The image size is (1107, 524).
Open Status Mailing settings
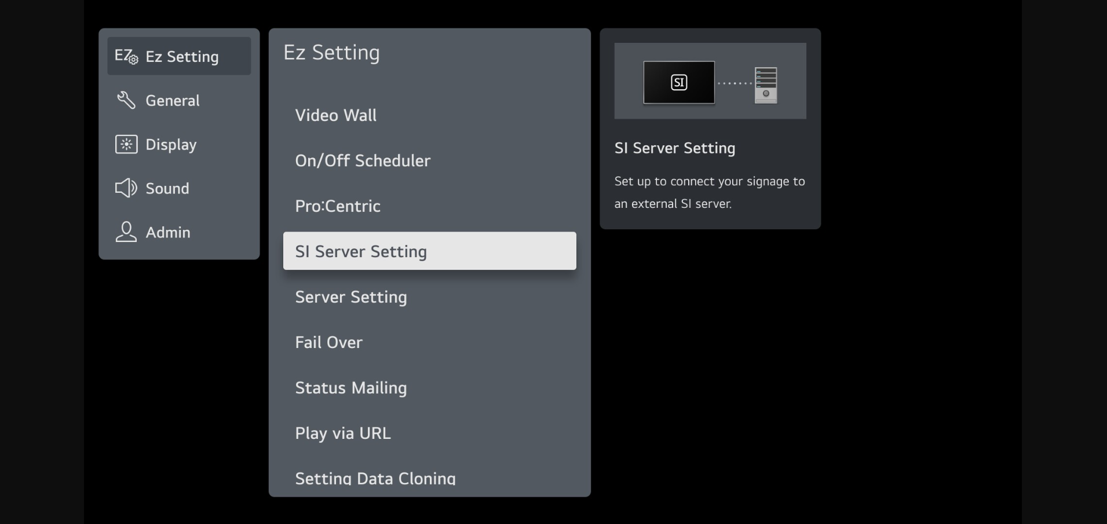pyautogui.click(x=351, y=388)
